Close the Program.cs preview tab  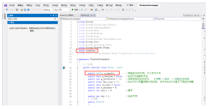point(198,16)
